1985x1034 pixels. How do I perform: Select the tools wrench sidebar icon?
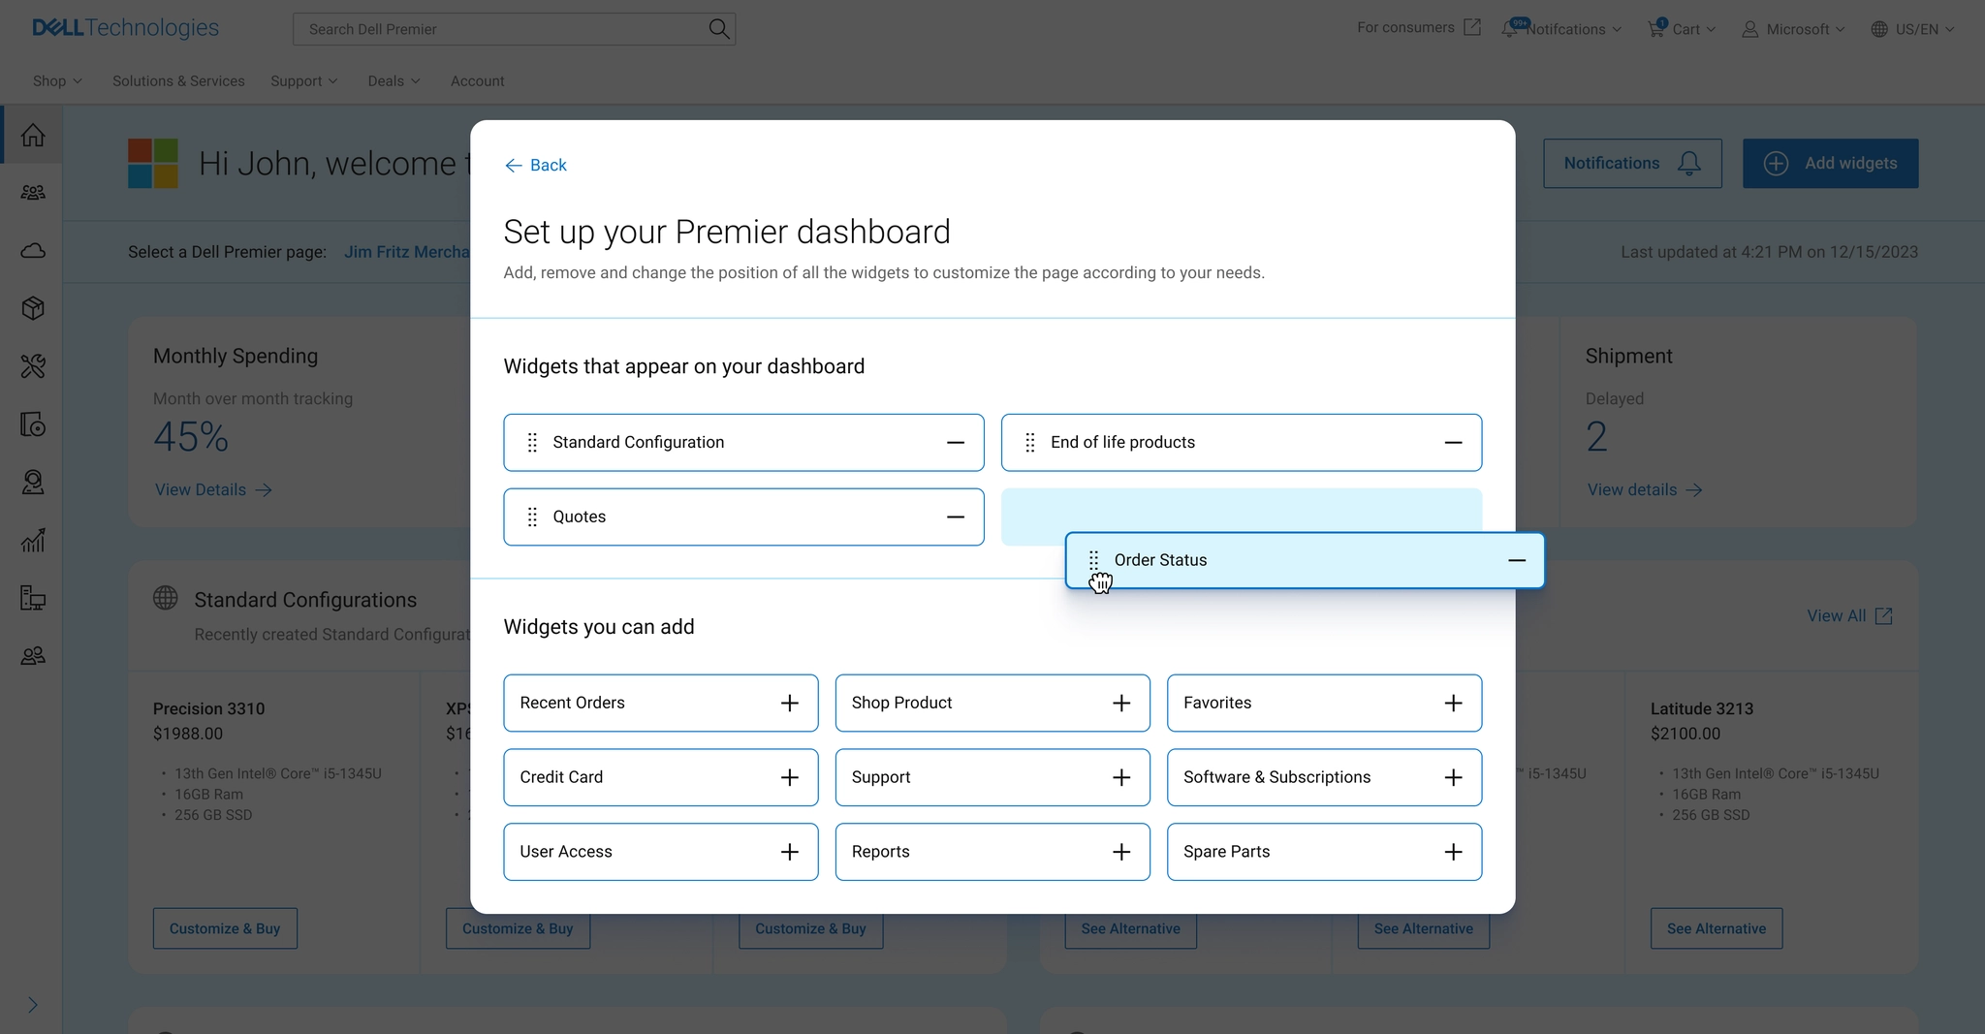coord(33,366)
